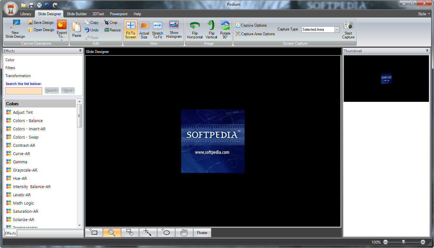Click Open Design in Canvas Operations
Screen dimensions: 434x248
[41, 30]
